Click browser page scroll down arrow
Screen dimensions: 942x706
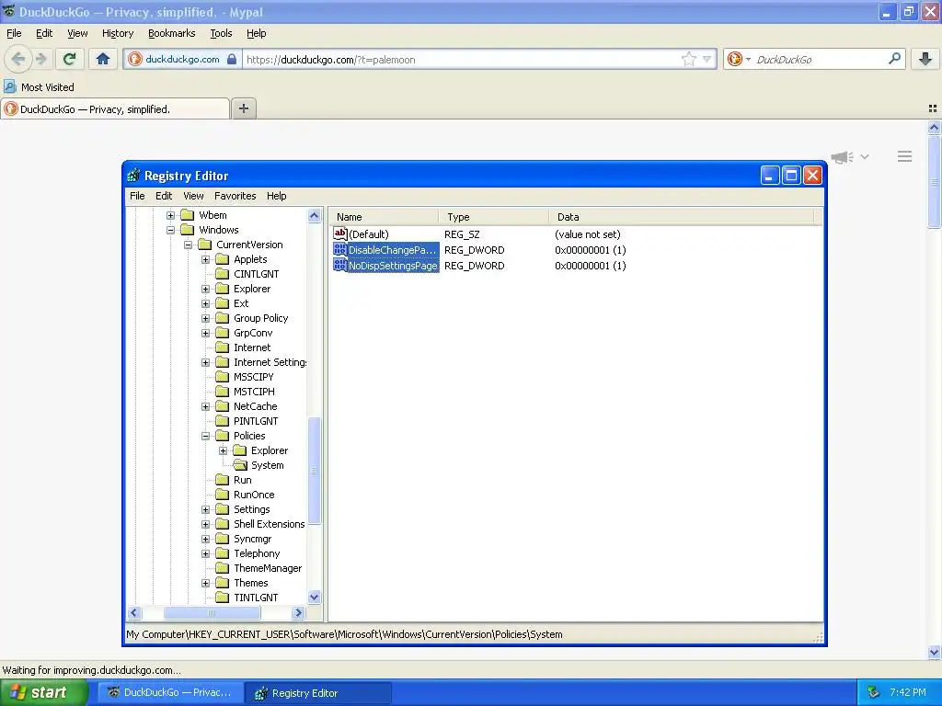tap(934, 652)
